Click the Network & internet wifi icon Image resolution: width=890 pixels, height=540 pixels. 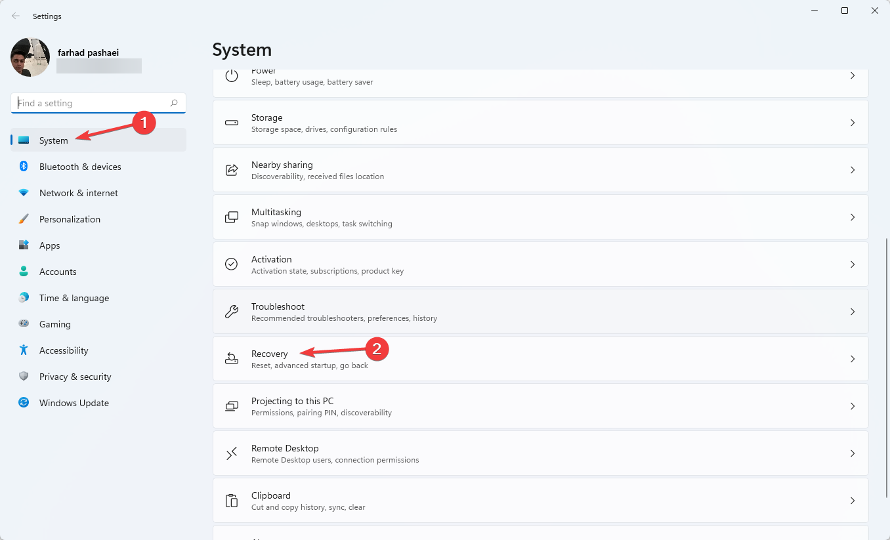[24, 193]
